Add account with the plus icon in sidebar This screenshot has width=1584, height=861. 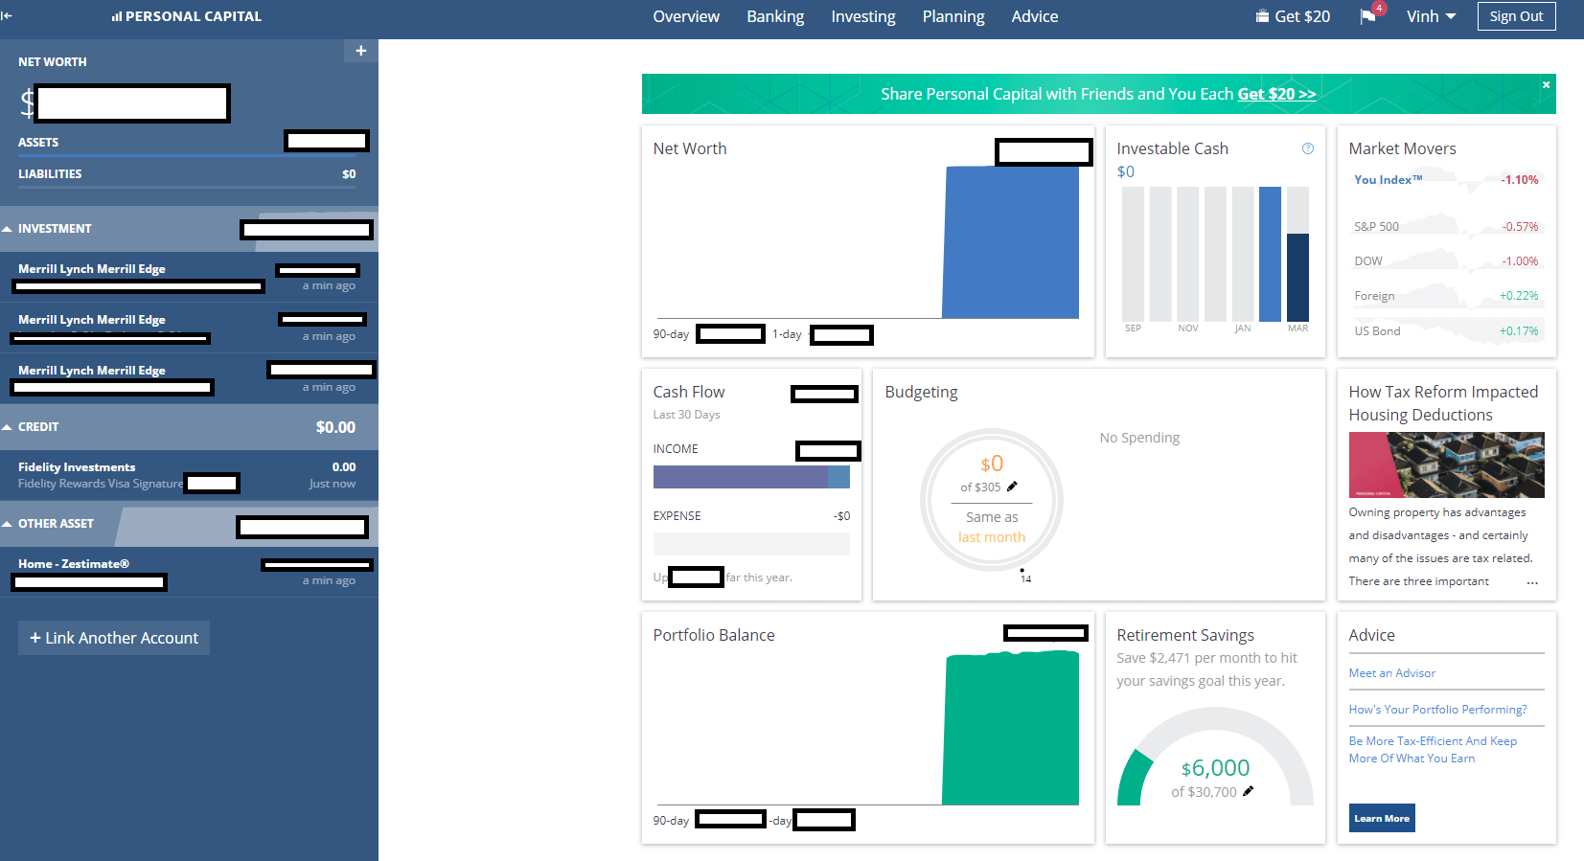pyautogui.click(x=361, y=51)
